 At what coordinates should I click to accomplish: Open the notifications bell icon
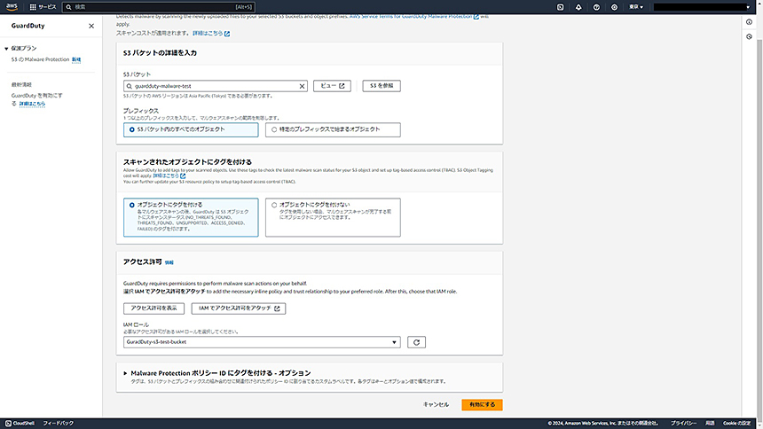[578, 7]
